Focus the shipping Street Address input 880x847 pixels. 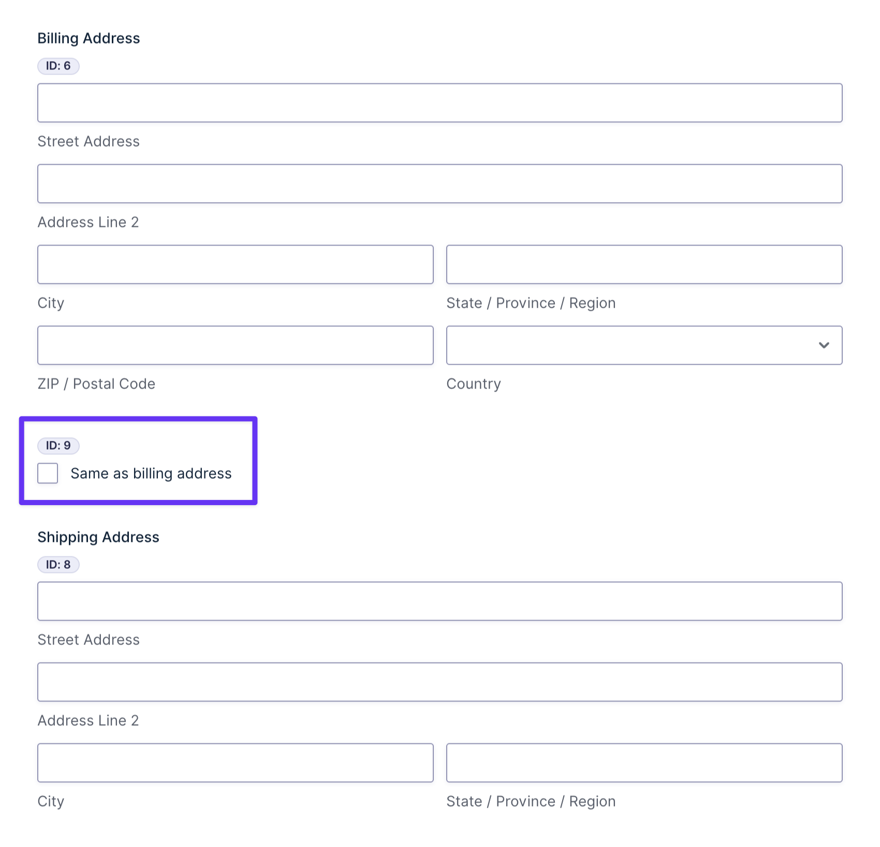[439, 601]
